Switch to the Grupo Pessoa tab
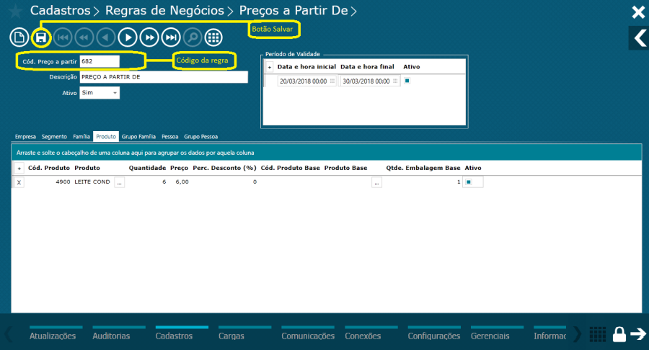This screenshot has height=350, width=649. pyautogui.click(x=200, y=136)
